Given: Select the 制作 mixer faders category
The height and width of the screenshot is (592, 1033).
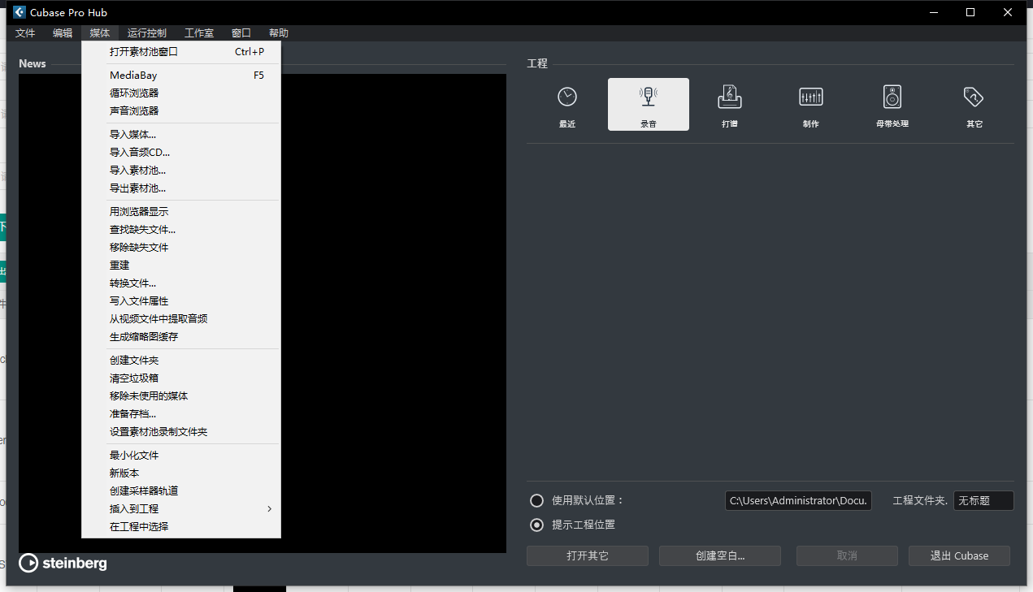Looking at the screenshot, I should click(x=811, y=105).
